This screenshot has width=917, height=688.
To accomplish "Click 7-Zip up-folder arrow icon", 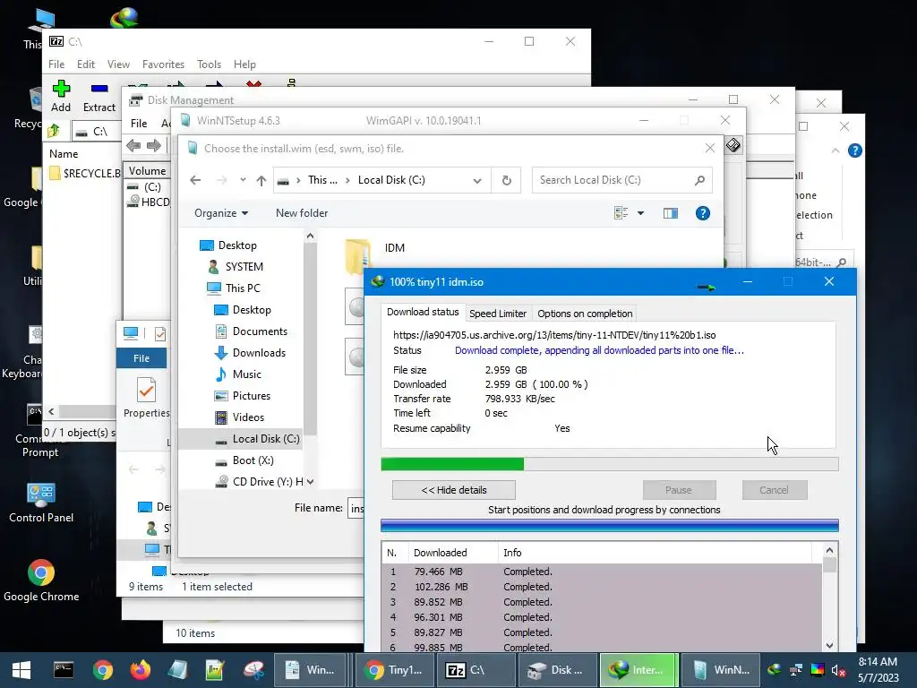I will (x=54, y=131).
